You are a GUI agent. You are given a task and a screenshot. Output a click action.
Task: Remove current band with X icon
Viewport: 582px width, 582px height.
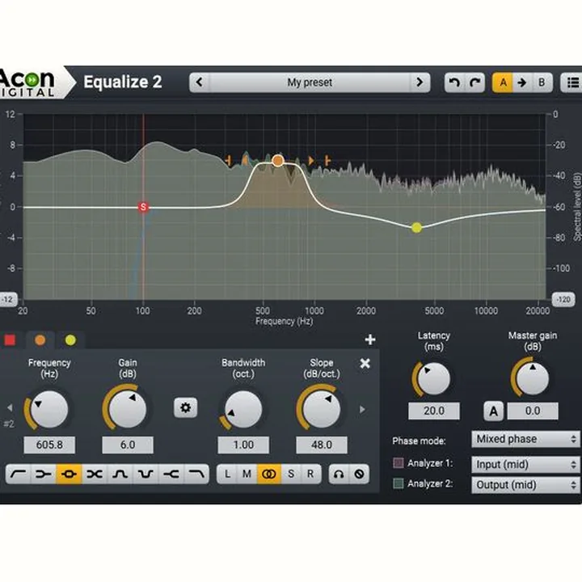[x=365, y=363]
